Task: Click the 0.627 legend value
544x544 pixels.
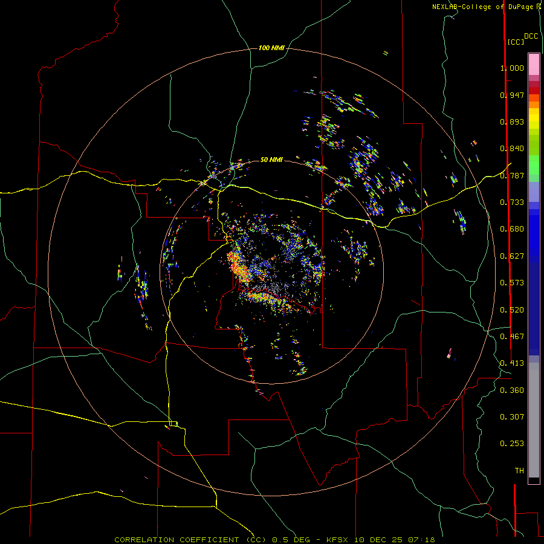Action: pyautogui.click(x=512, y=256)
